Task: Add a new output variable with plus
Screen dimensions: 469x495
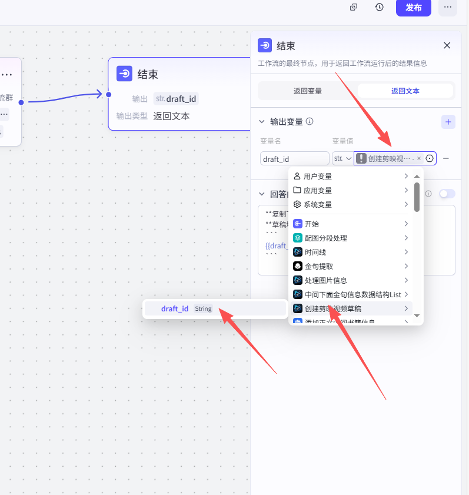Action: coord(448,122)
